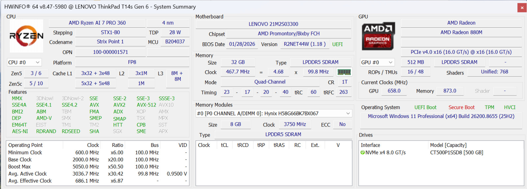
Task: Click the tRCD column header in timings table
Action: (x=243, y=145)
